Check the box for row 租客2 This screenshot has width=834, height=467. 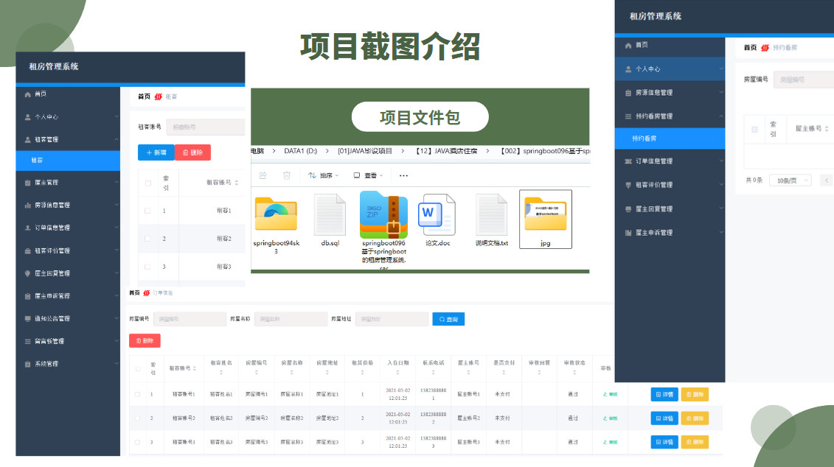[148, 239]
